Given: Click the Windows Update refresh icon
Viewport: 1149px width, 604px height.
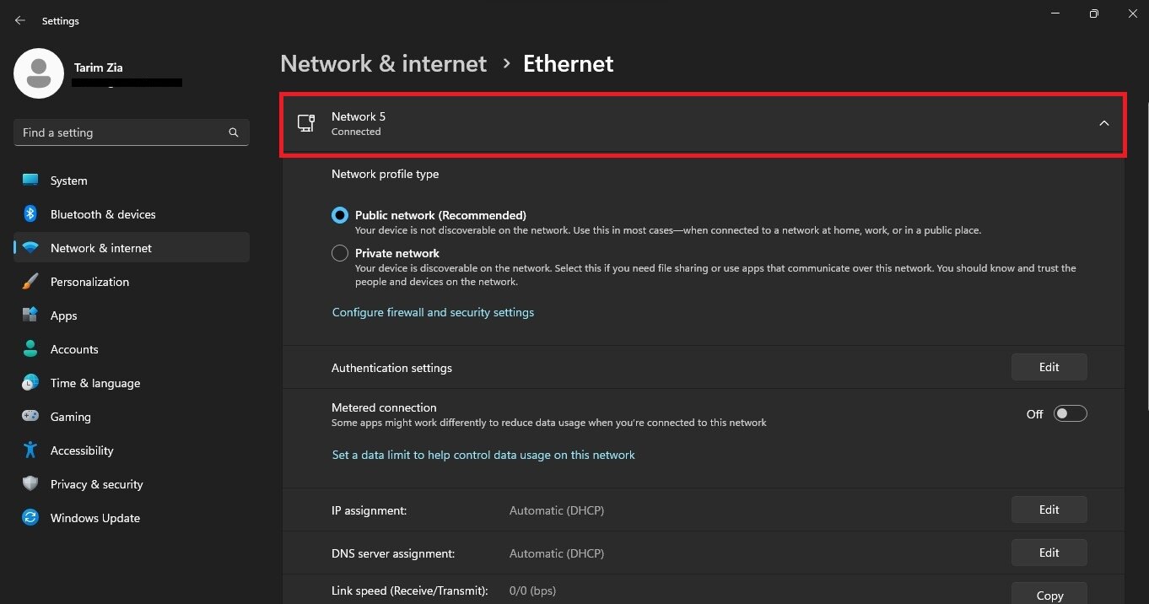Looking at the screenshot, I should coord(30,518).
